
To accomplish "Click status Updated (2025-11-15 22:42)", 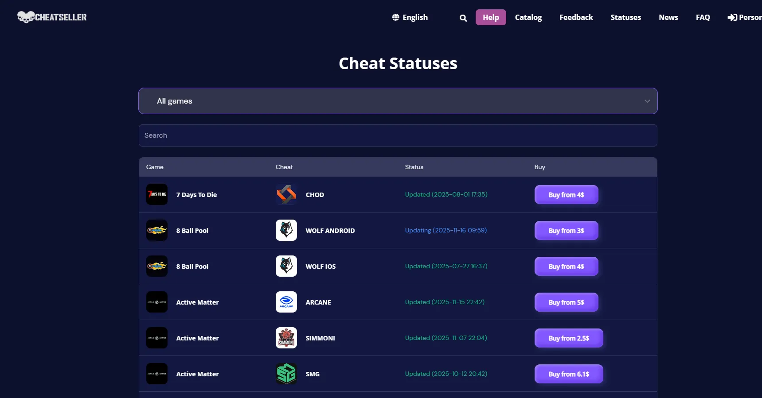I will coord(445,302).
